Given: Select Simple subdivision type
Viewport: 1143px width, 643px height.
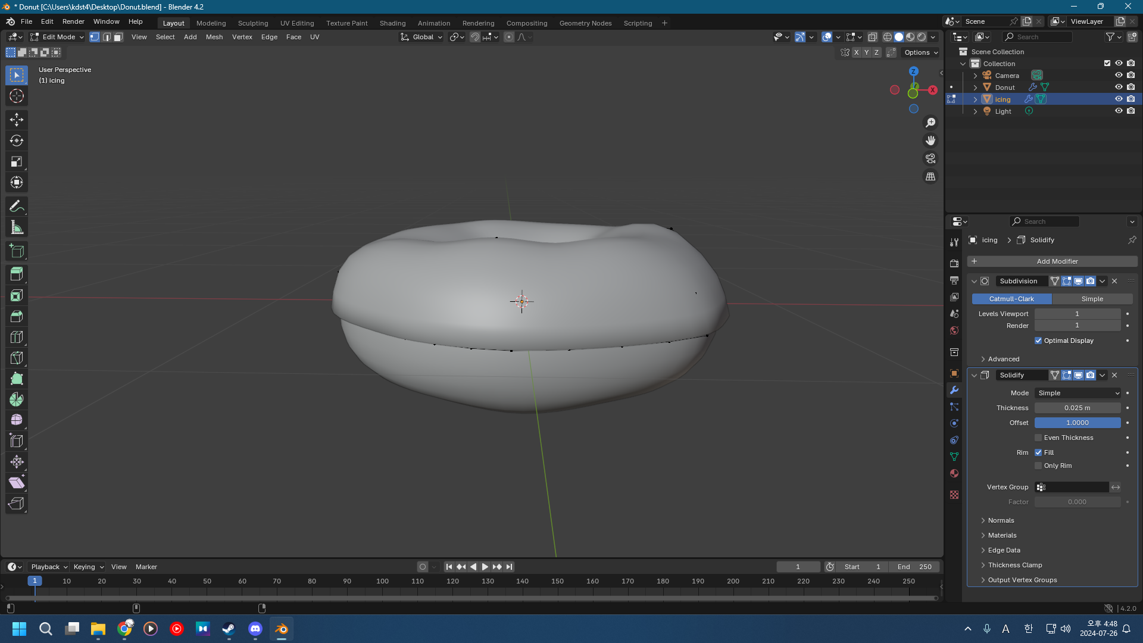Looking at the screenshot, I should 1092,299.
